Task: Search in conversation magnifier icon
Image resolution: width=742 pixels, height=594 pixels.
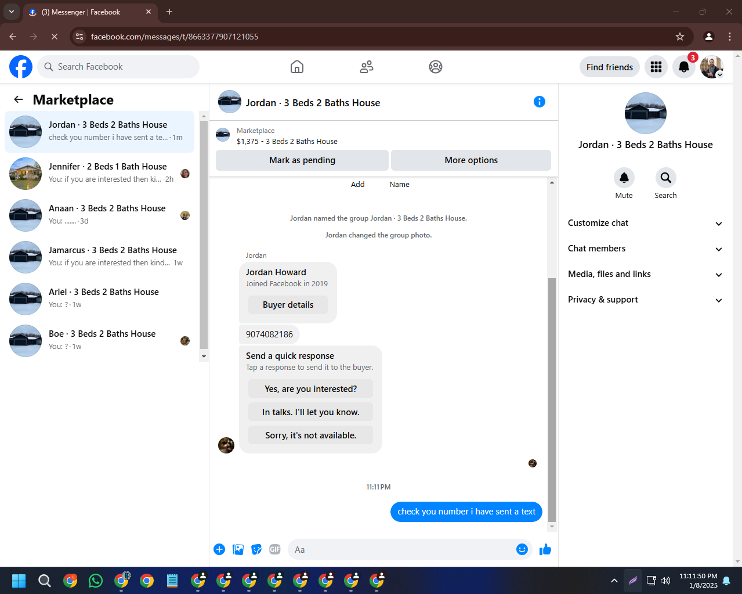Action: tap(666, 178)
